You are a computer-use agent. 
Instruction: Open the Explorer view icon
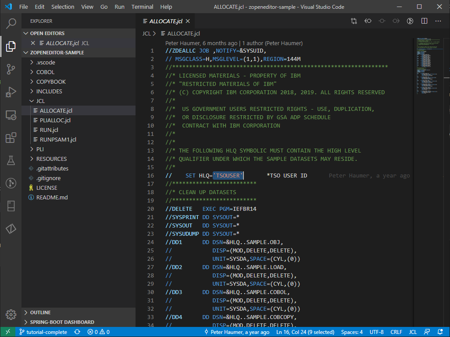pos(11,46)
